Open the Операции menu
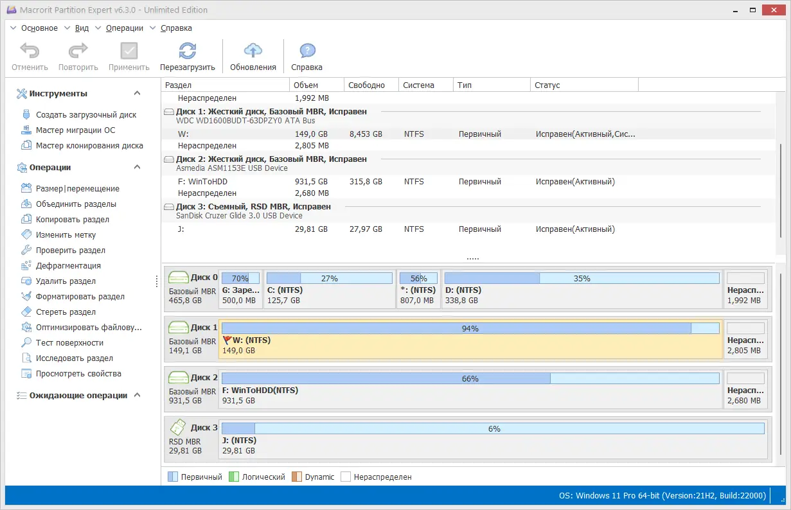 click(125, 28)
